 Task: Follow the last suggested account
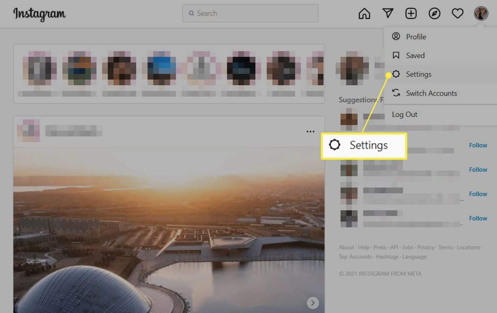[x=478, y=218]
